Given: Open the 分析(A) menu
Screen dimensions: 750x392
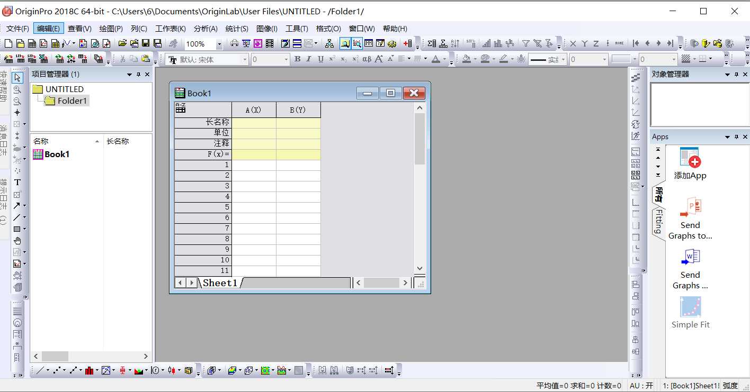Looking at the screenshot, I should [206, 29].
